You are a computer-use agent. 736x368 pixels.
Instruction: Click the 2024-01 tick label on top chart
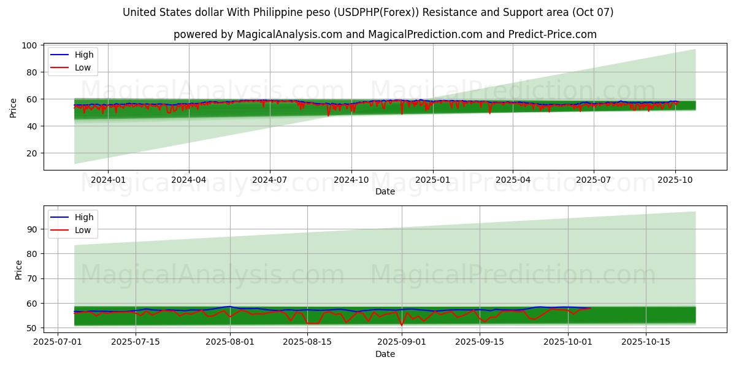(x=108, y=180)
